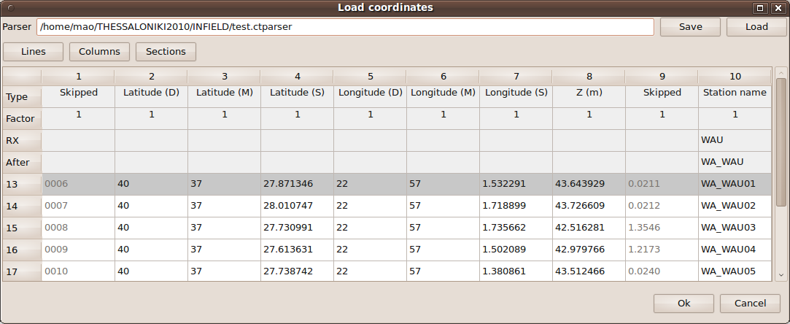
Task: Open the Columns settings button
Action: click(99, 52)
